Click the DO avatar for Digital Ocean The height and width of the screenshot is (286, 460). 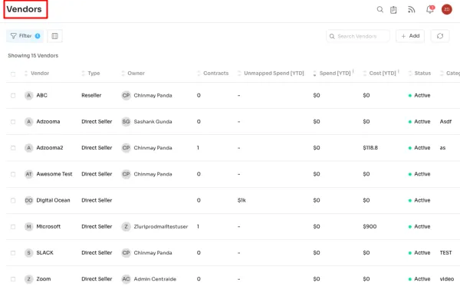coord(29,200)
